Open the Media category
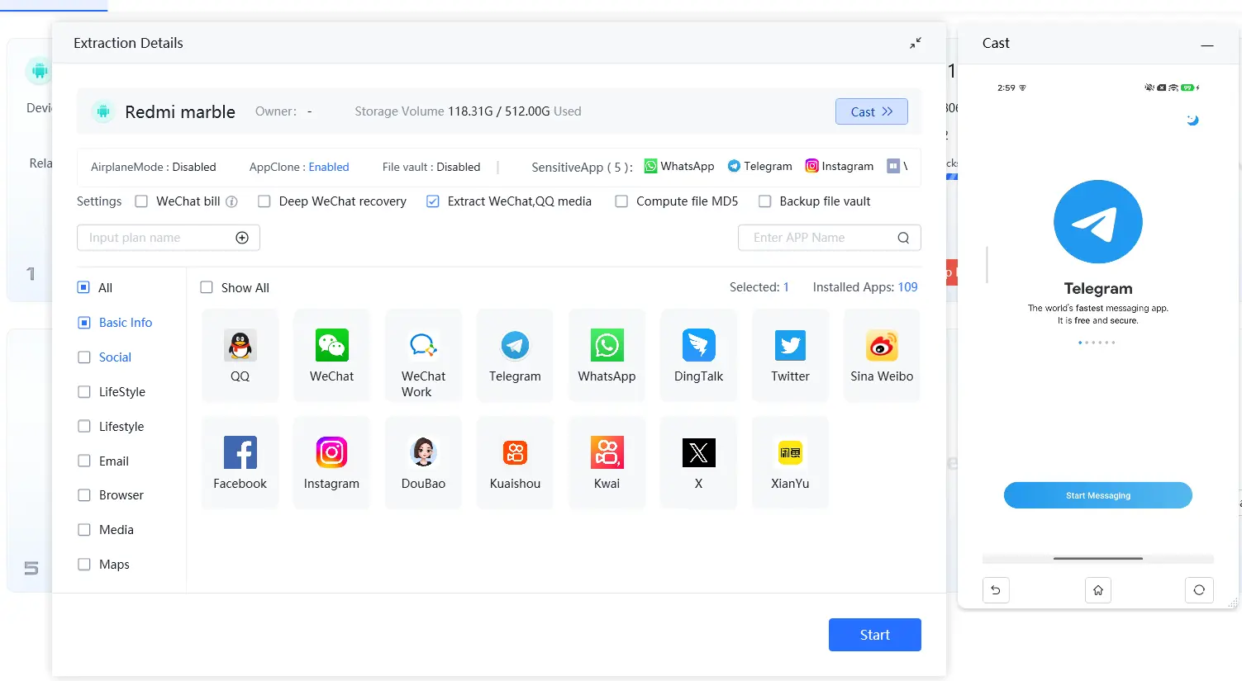Viewport: 1242px width, 681px height. pos(117,530)
